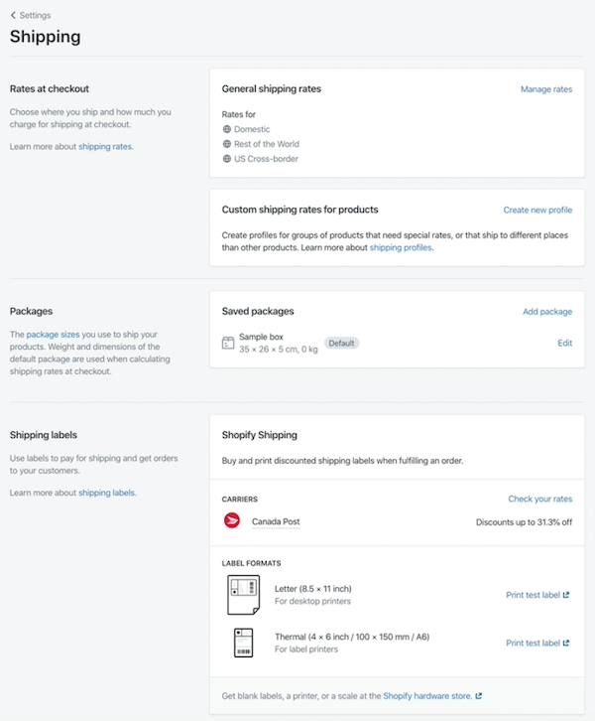
Task: Click the globe icon next to Domestic
Action: [227, 129]
